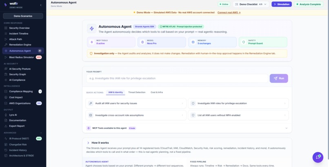Select the Autonomous Agent sidebar item

(x=23, y=51)
